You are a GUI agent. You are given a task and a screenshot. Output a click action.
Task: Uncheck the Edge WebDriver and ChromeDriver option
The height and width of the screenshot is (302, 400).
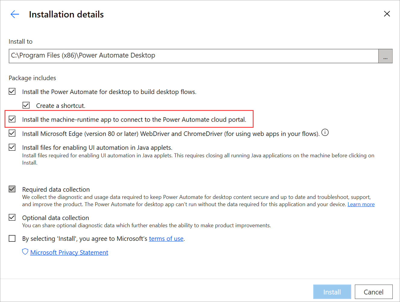tap(12, 133)
